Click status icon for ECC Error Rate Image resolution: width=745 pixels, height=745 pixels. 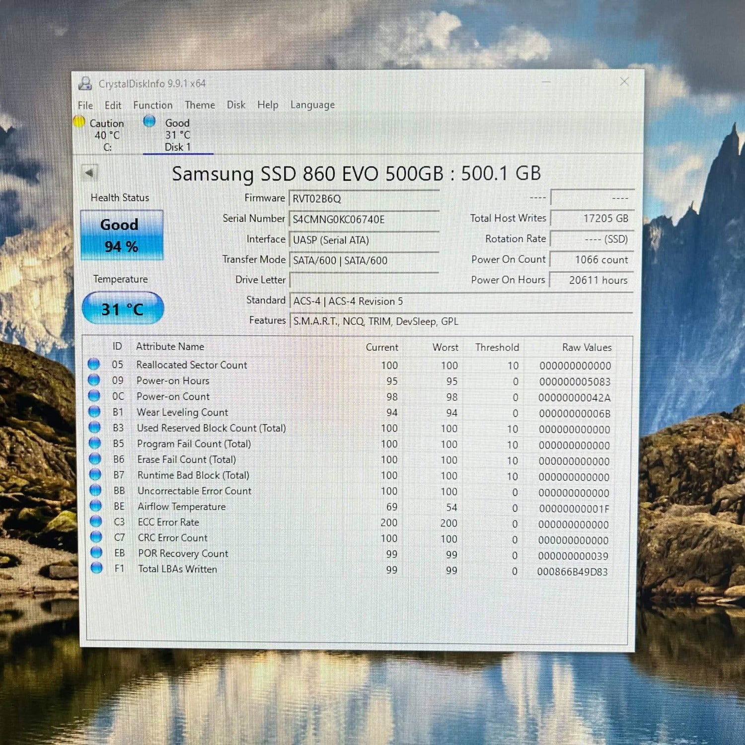(96, 521)
